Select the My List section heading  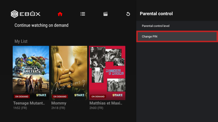(x=21, y=41)
